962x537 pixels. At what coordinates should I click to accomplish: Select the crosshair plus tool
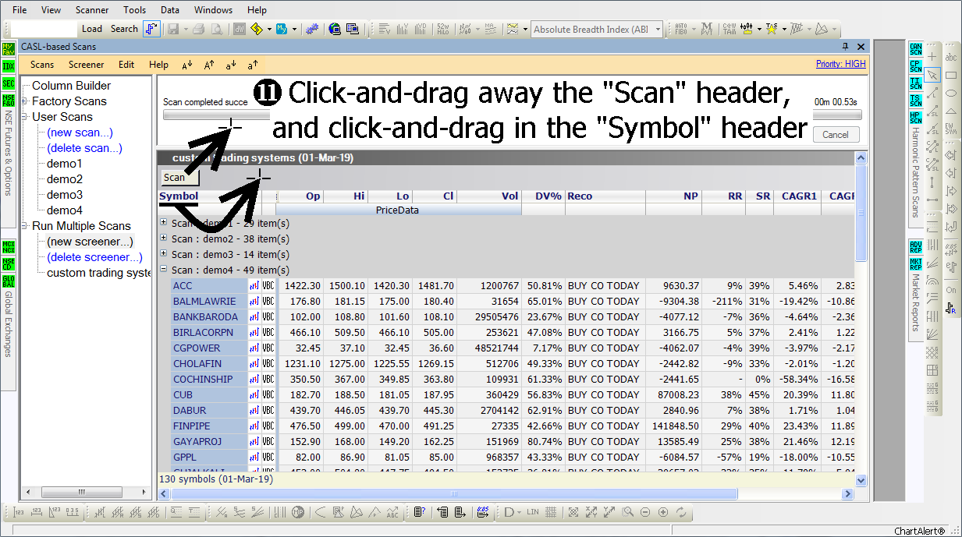[x=932, y=57]
